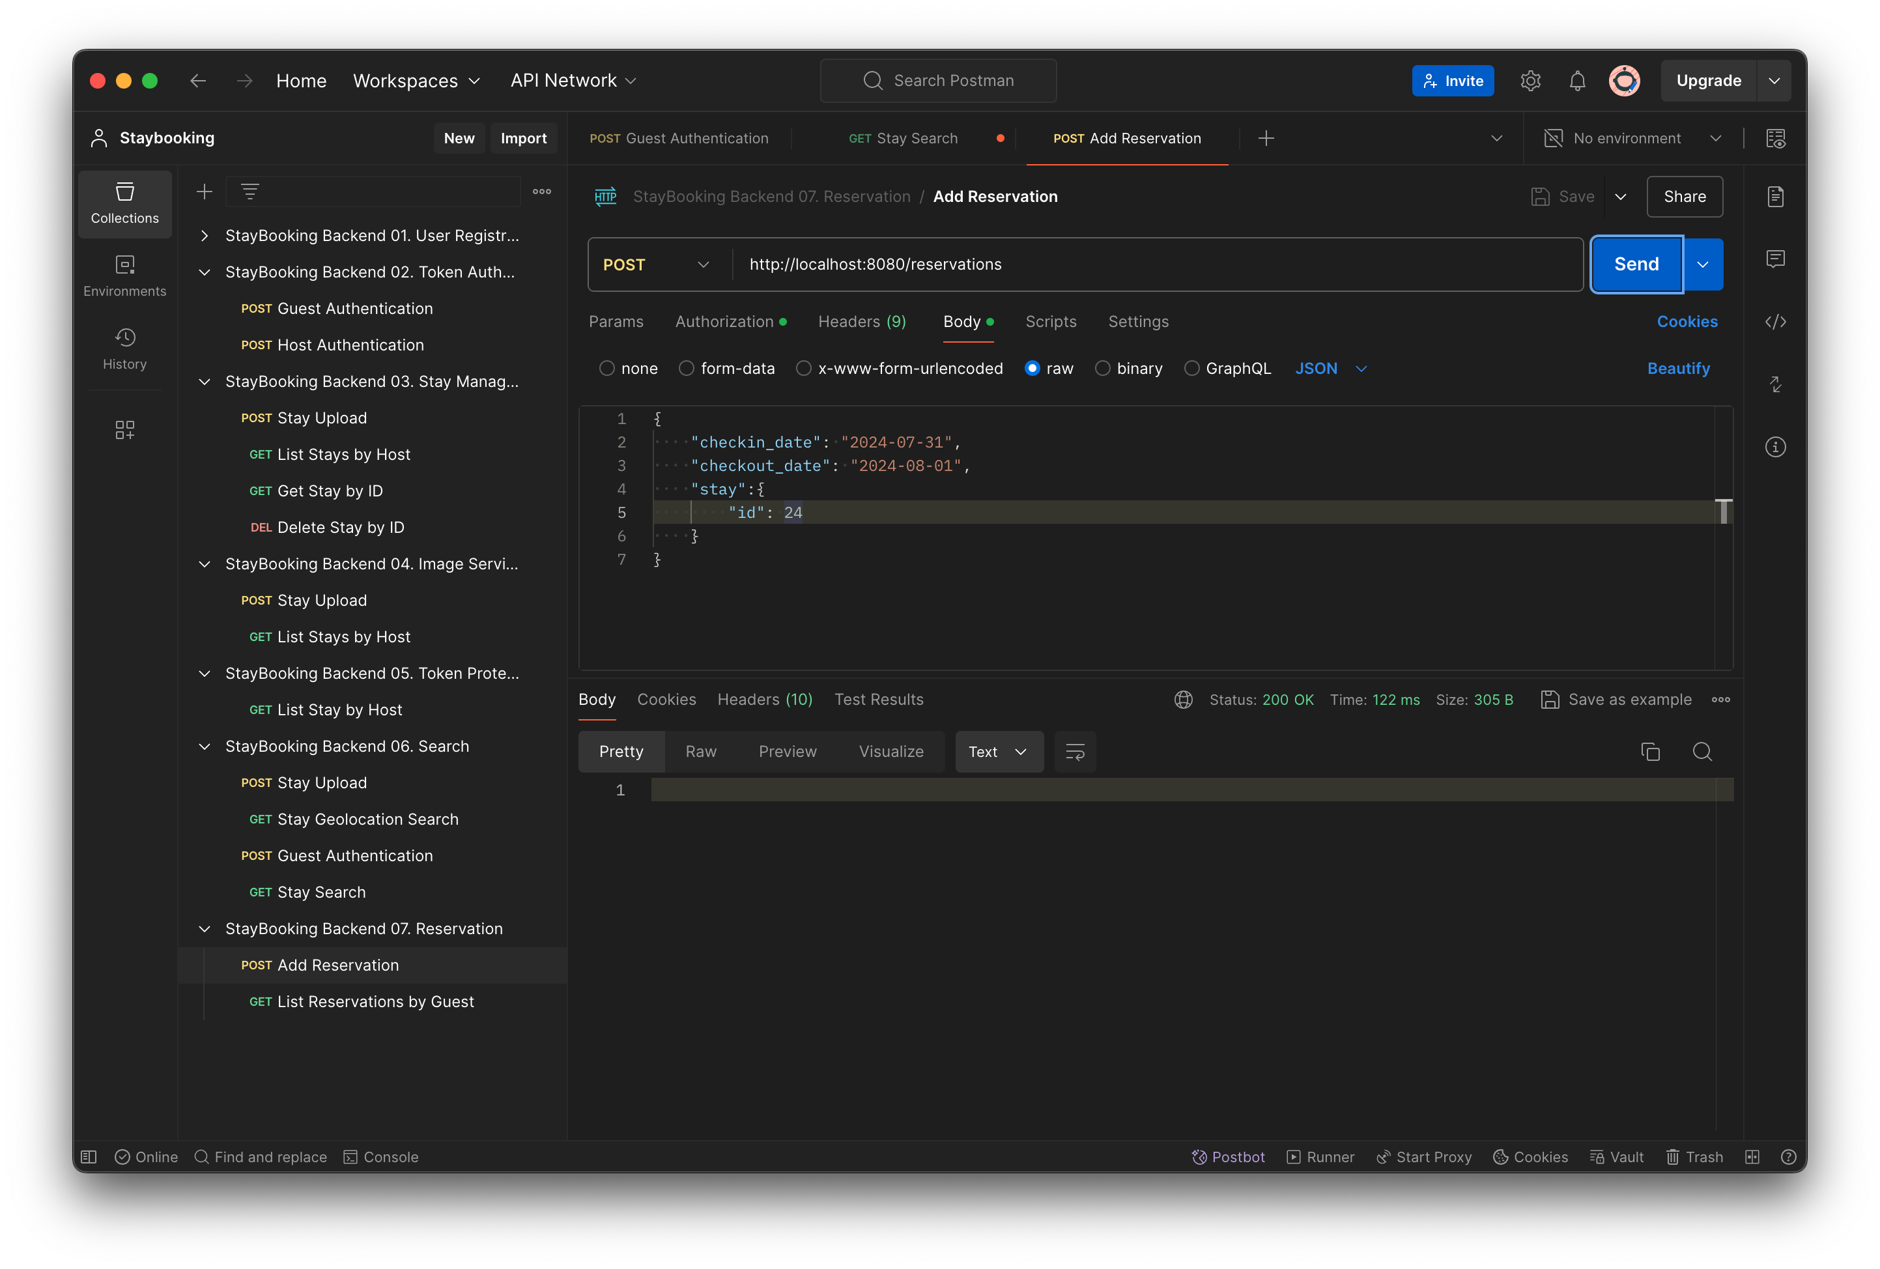
Task: Click the Send button to submit request
Action: click(1636, 263)
